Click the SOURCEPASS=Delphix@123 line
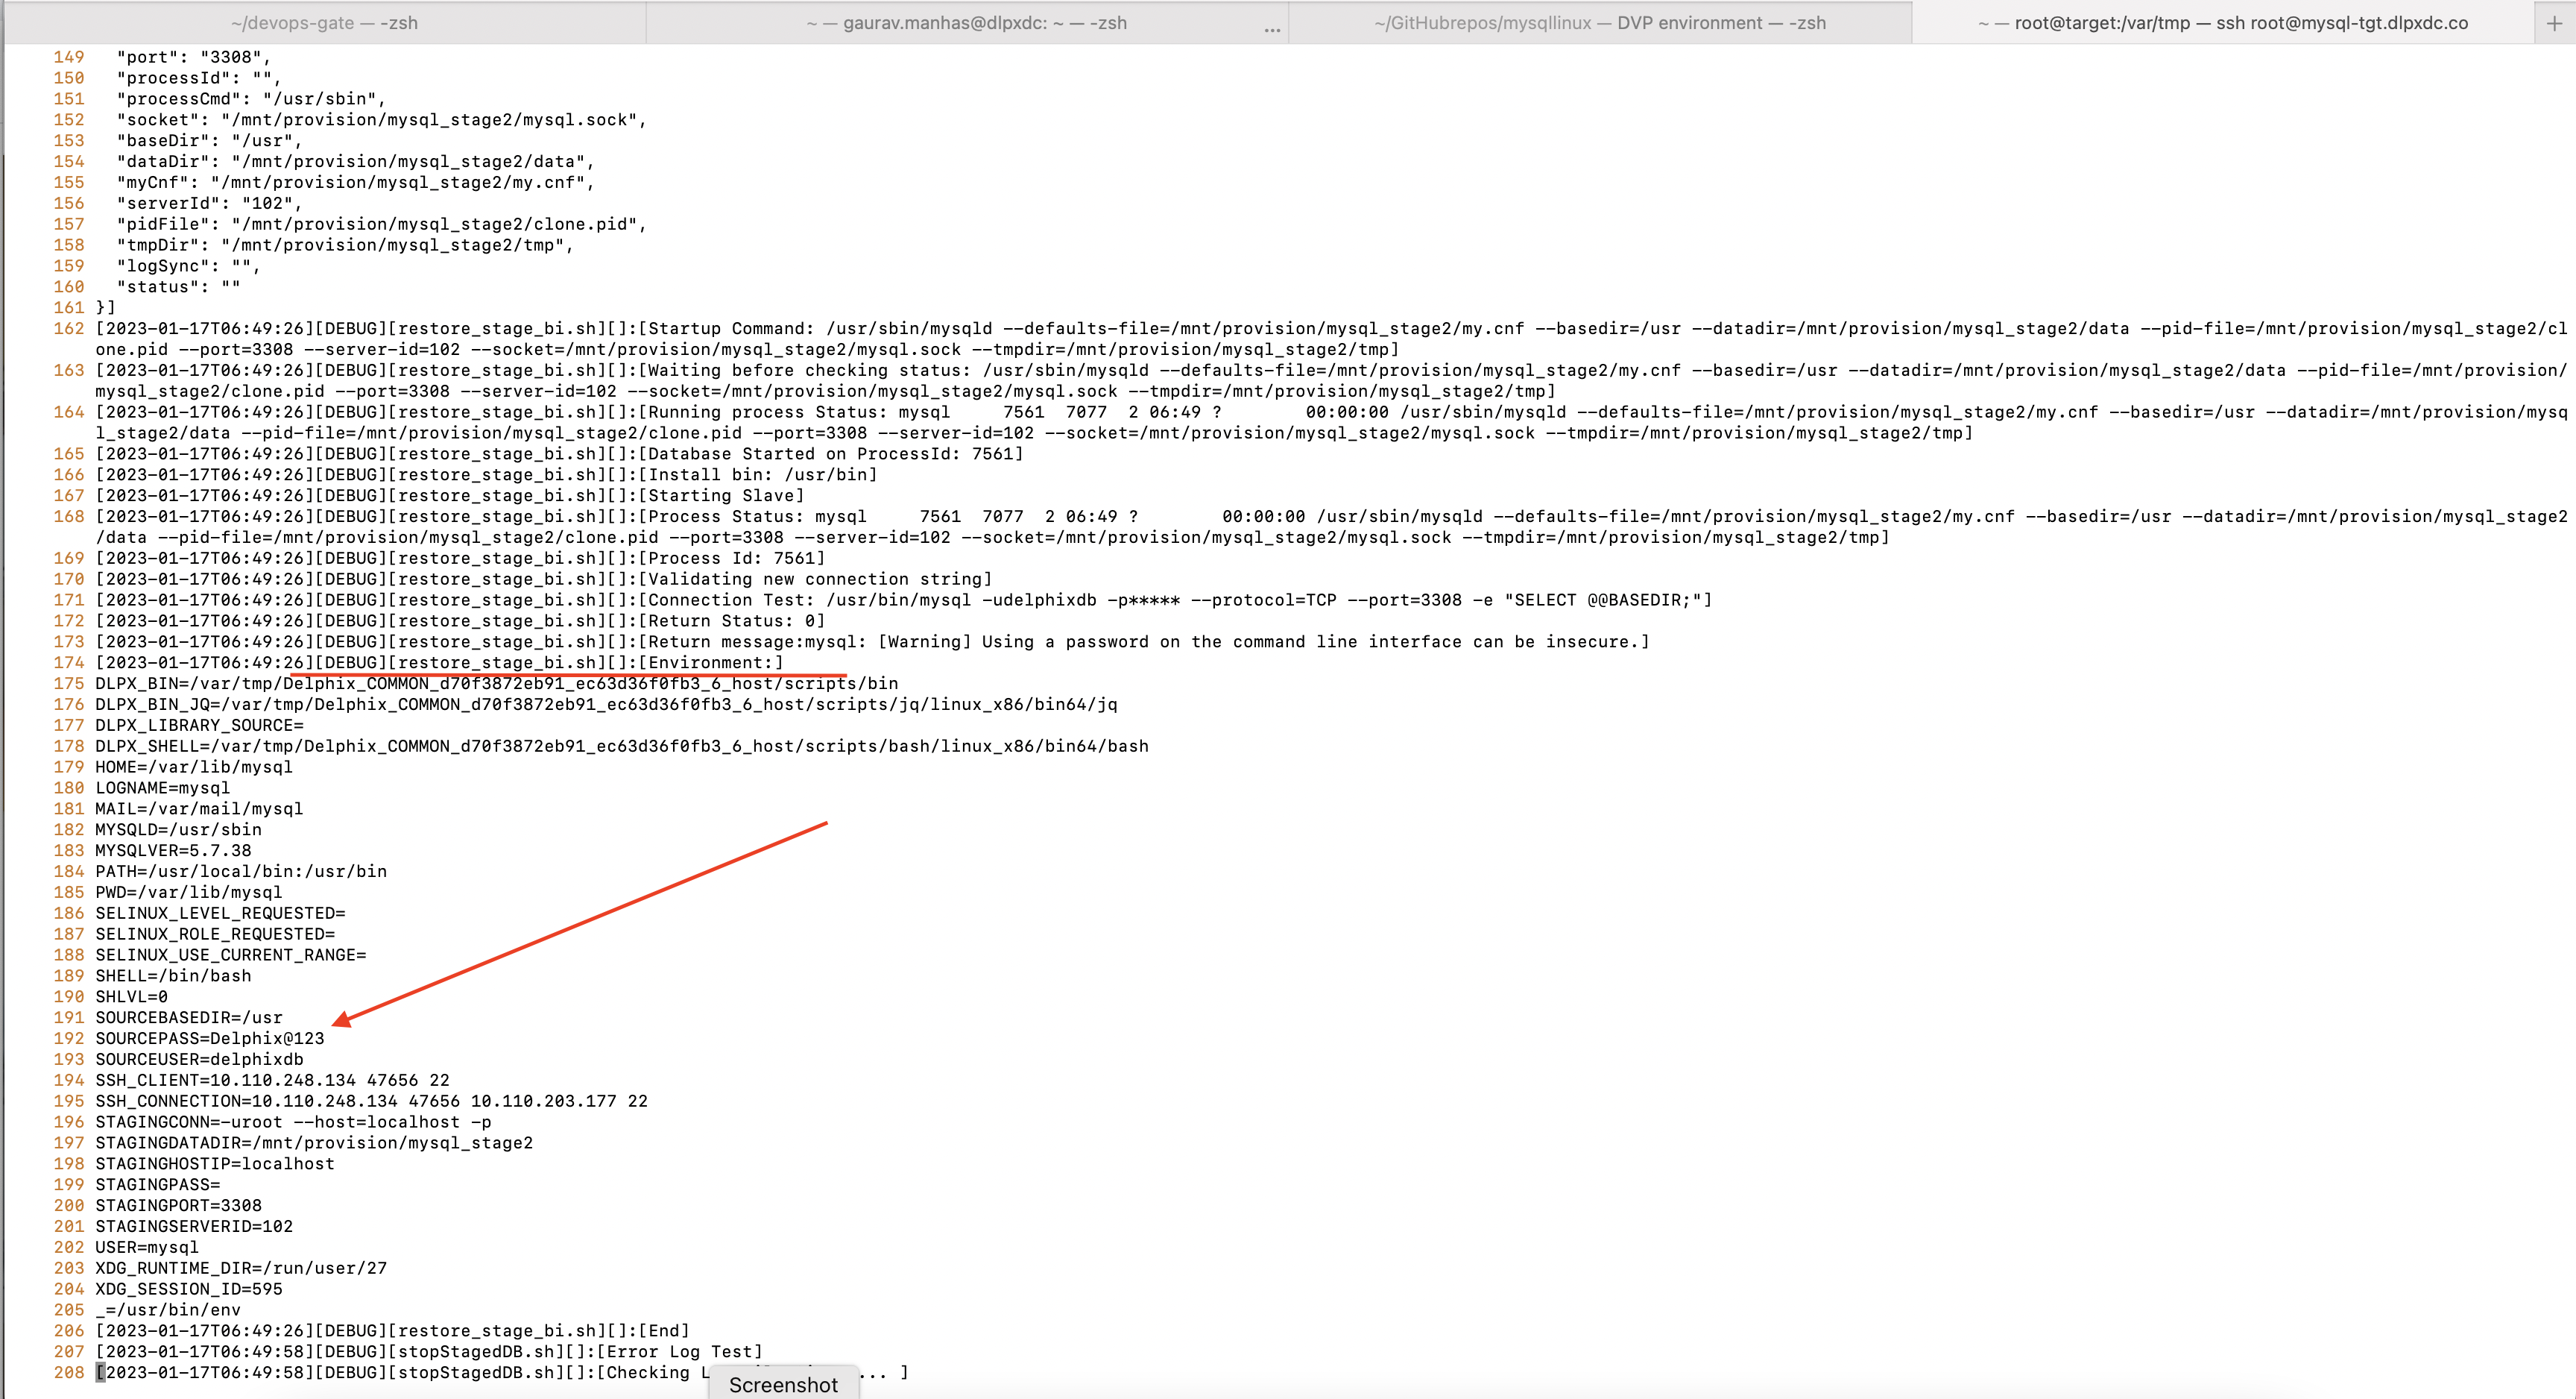2576x1399 pixels. click(x=210, y=1039)
